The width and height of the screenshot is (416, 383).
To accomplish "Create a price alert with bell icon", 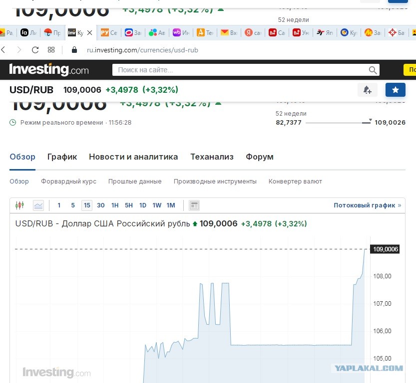I will pos(368,90).
